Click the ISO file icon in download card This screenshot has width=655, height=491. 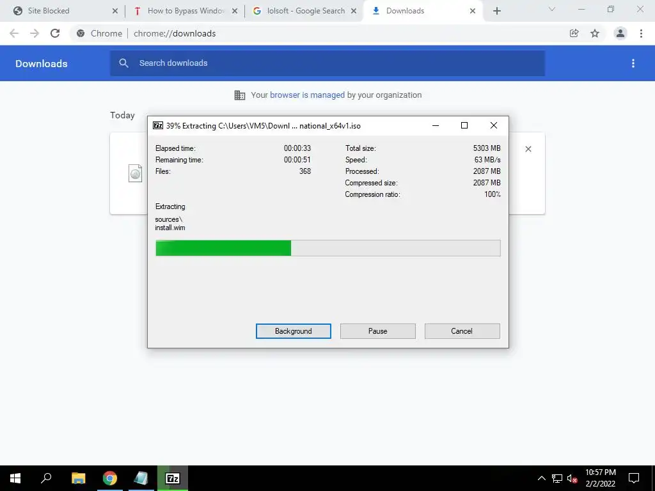coord(135,173)
